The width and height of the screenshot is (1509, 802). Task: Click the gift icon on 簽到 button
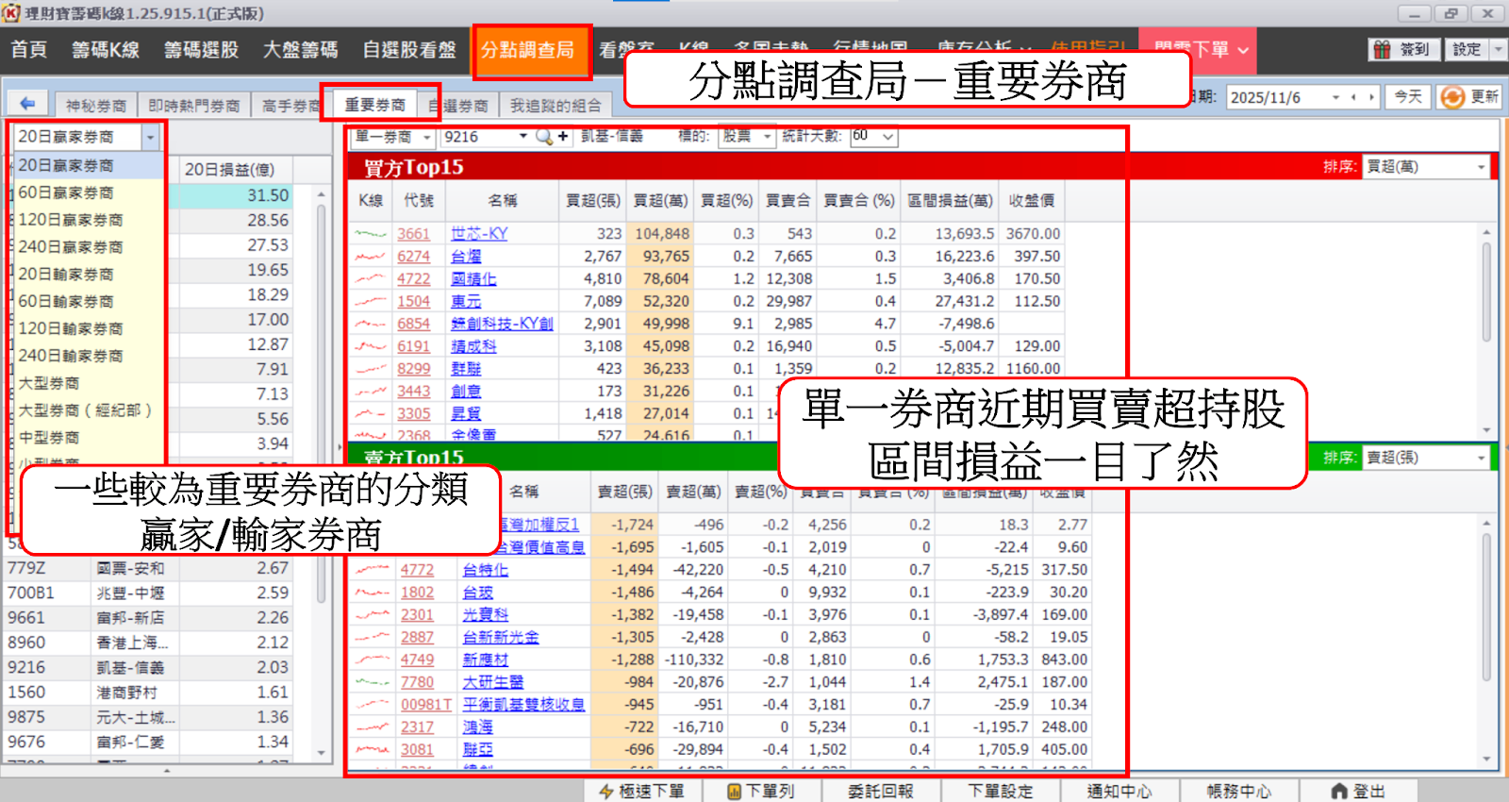[1383, 49]
